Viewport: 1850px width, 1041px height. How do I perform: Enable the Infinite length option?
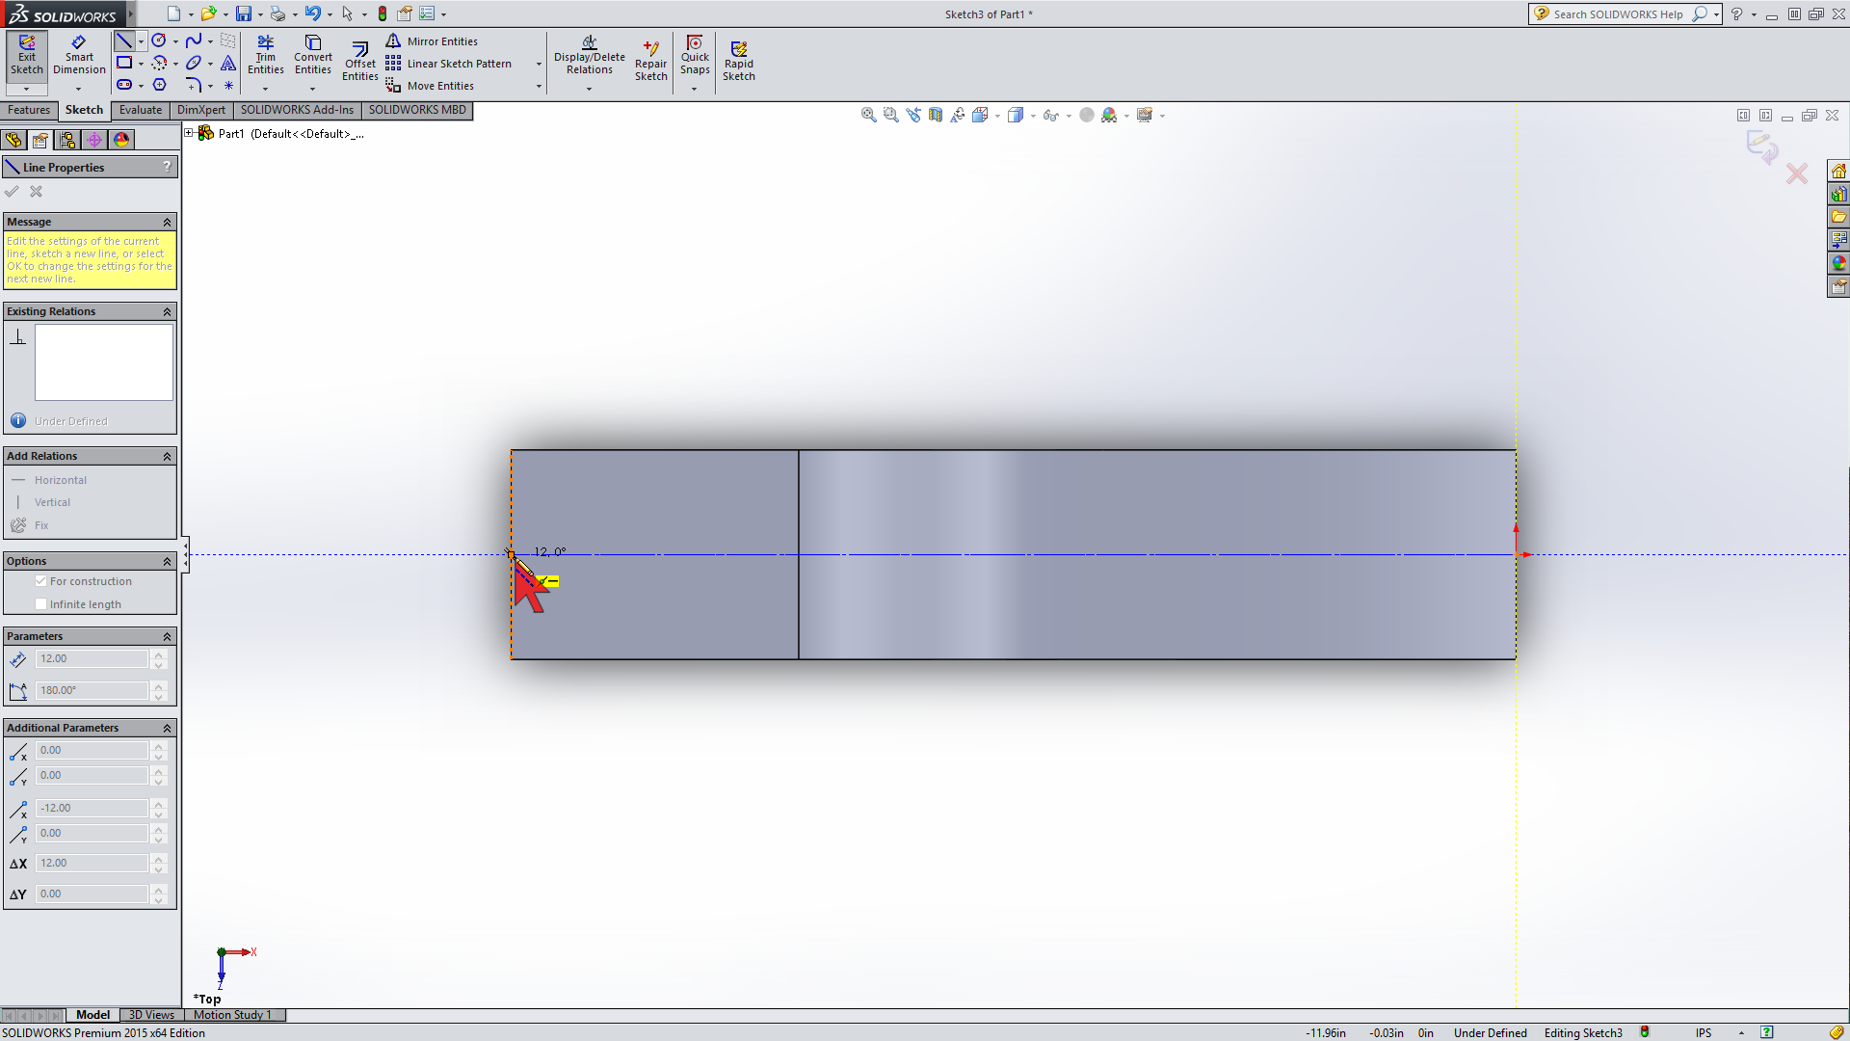click(x=41, y=603)
